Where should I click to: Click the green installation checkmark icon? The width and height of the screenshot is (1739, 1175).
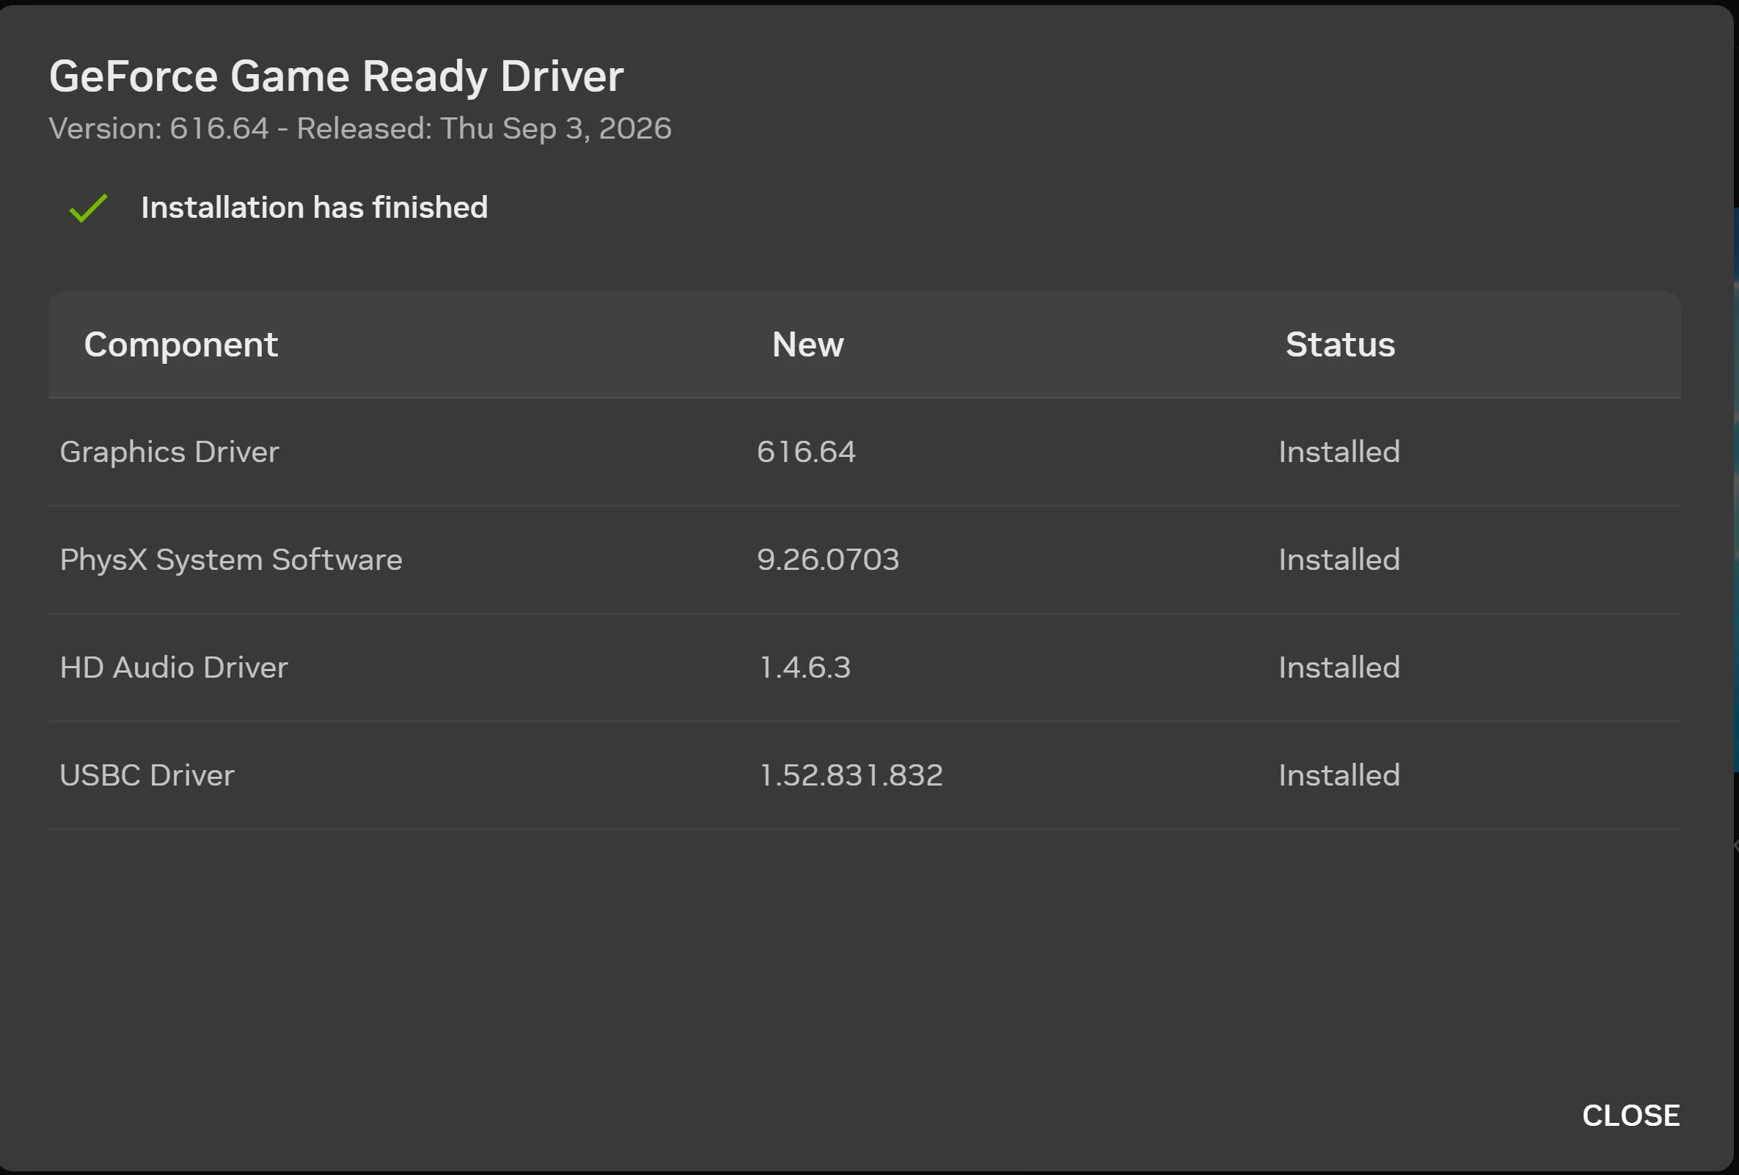(88, 208)
